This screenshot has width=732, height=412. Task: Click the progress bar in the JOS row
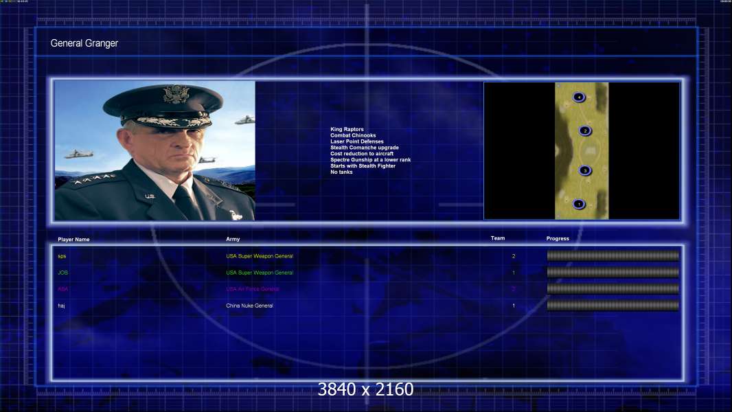(613, 272)
